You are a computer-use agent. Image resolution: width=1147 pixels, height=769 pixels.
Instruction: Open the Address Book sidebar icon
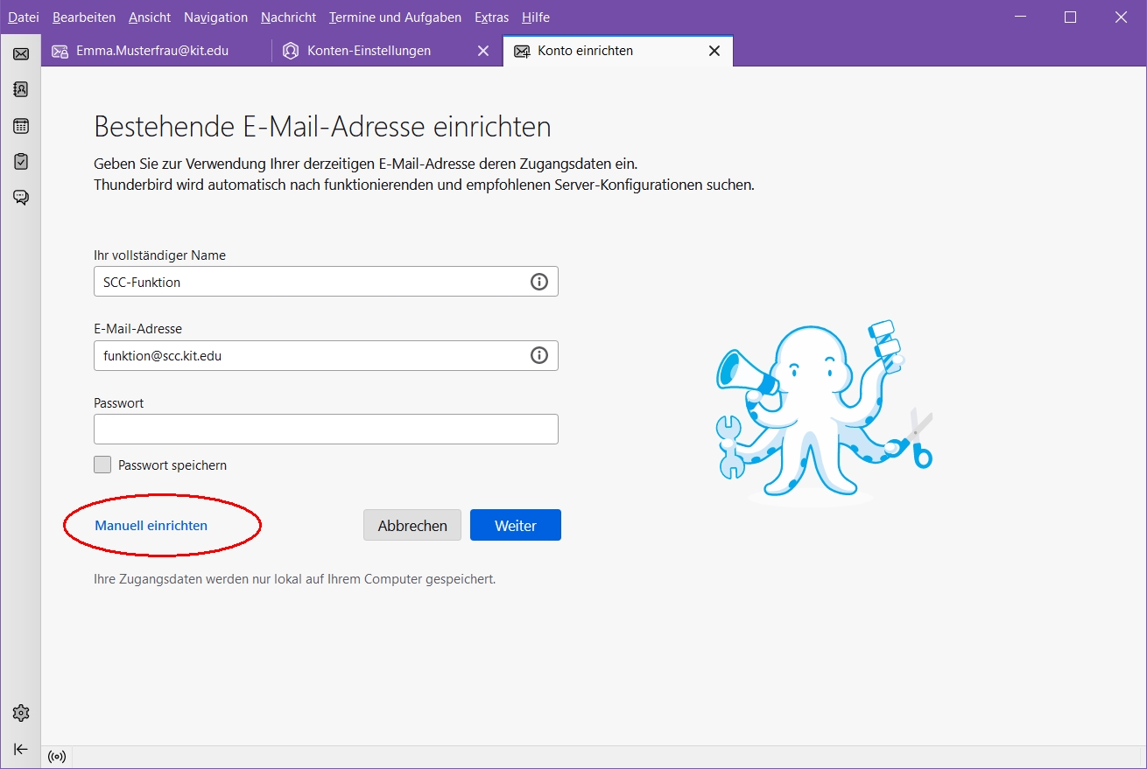click(x=21, y=89)
